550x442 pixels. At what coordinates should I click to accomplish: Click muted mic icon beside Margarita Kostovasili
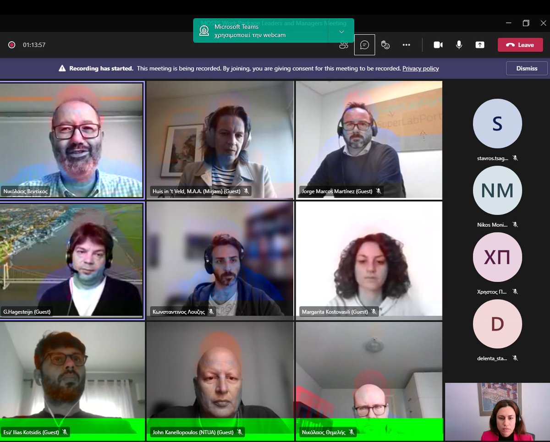pos(374,311)
